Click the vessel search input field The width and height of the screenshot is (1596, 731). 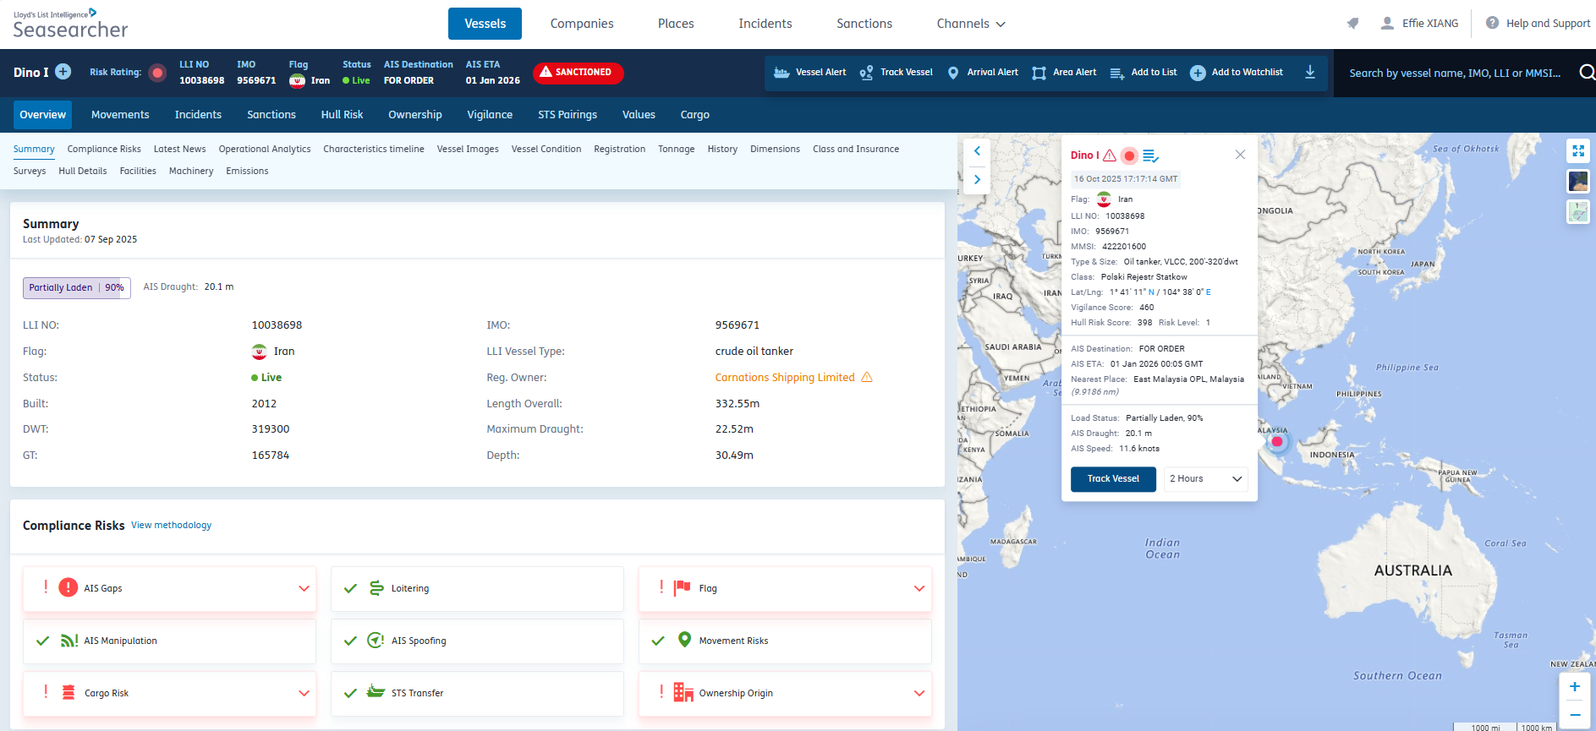click(x=1454, y=74)
